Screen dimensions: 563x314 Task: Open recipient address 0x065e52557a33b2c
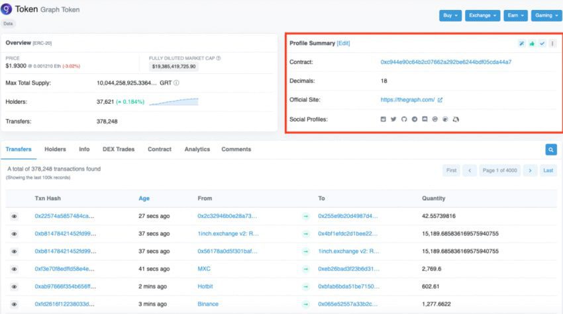click(348, 304)
